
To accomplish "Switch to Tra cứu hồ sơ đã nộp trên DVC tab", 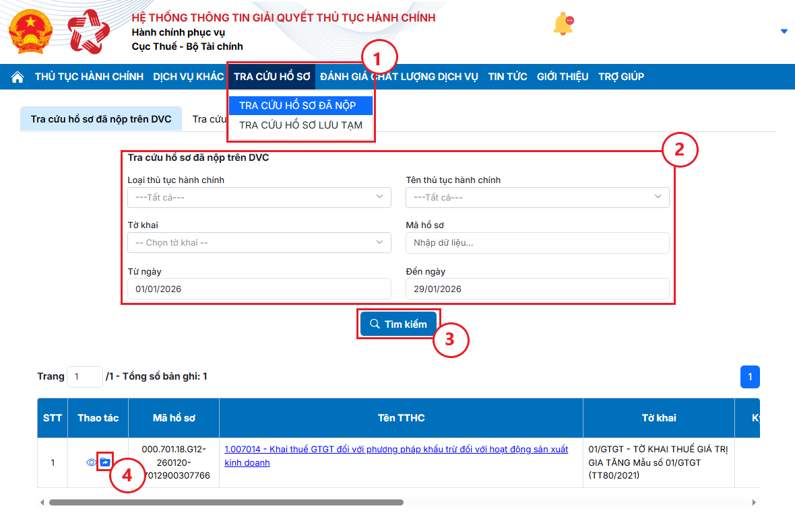I will 101,119.
